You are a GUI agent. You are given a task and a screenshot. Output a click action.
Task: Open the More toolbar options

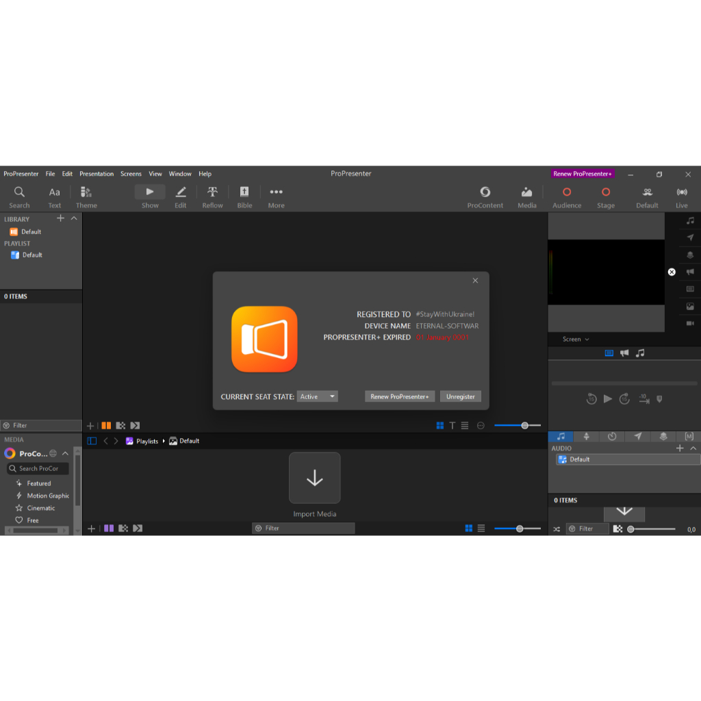pos(277,197)
